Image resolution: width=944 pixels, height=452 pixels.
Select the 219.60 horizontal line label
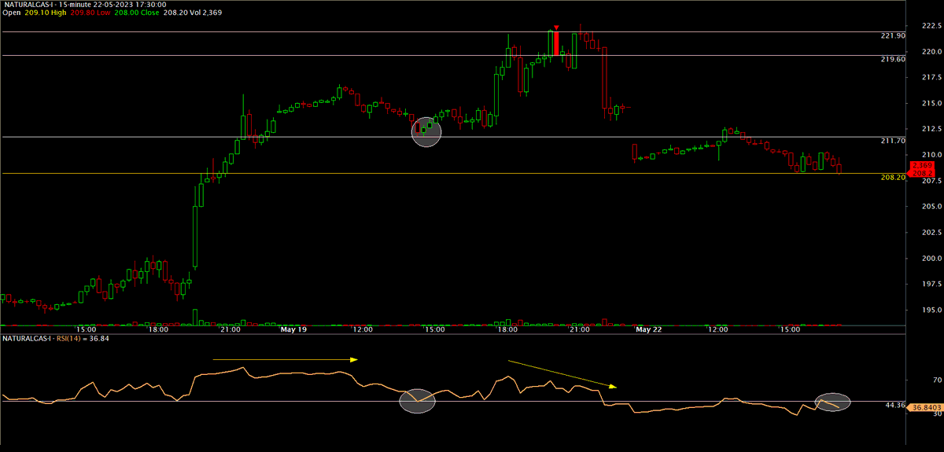click(x=893, y=59)
